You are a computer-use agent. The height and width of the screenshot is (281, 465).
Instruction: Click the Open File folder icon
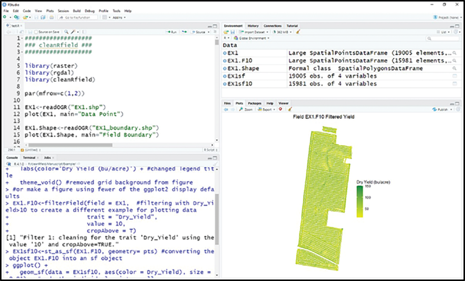(25, 17)
